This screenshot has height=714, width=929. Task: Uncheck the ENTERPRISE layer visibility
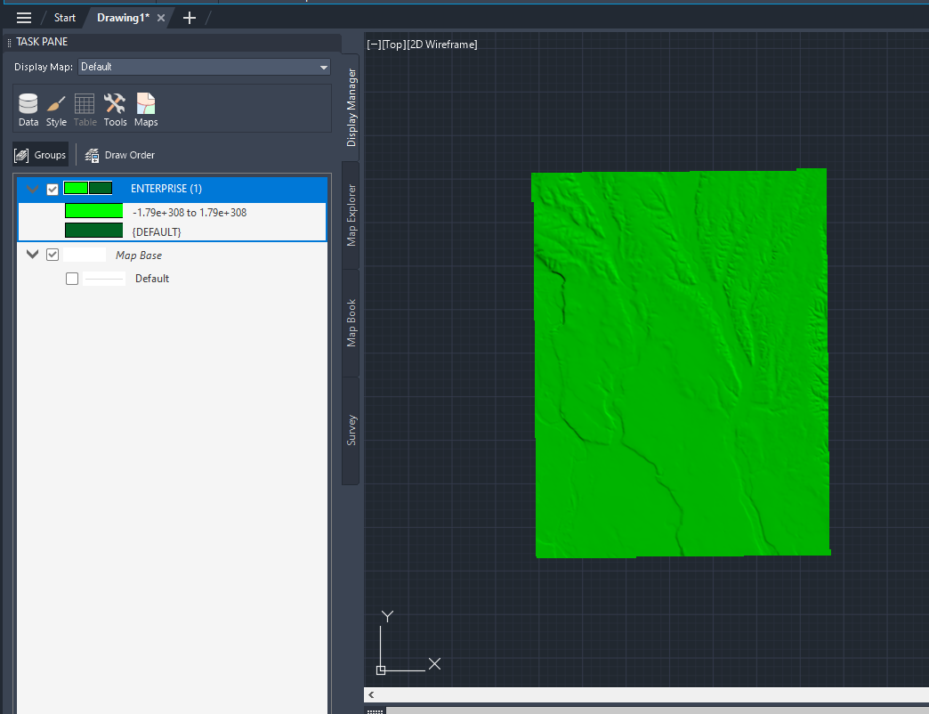[x=53, y=189]
